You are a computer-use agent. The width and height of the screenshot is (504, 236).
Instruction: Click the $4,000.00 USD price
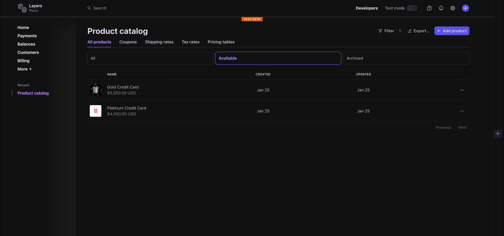click(121, 114)
